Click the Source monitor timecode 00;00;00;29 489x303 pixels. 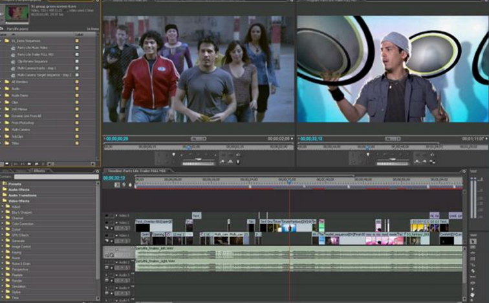pyautogui.click(x=116, y=139)
